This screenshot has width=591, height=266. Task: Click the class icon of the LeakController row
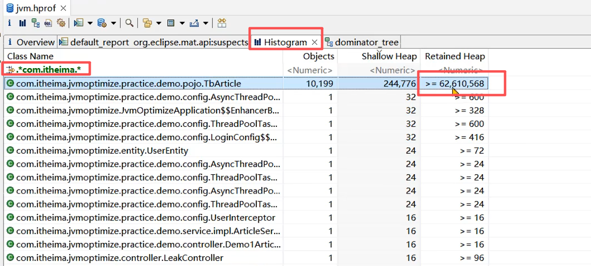coord(10,258)
